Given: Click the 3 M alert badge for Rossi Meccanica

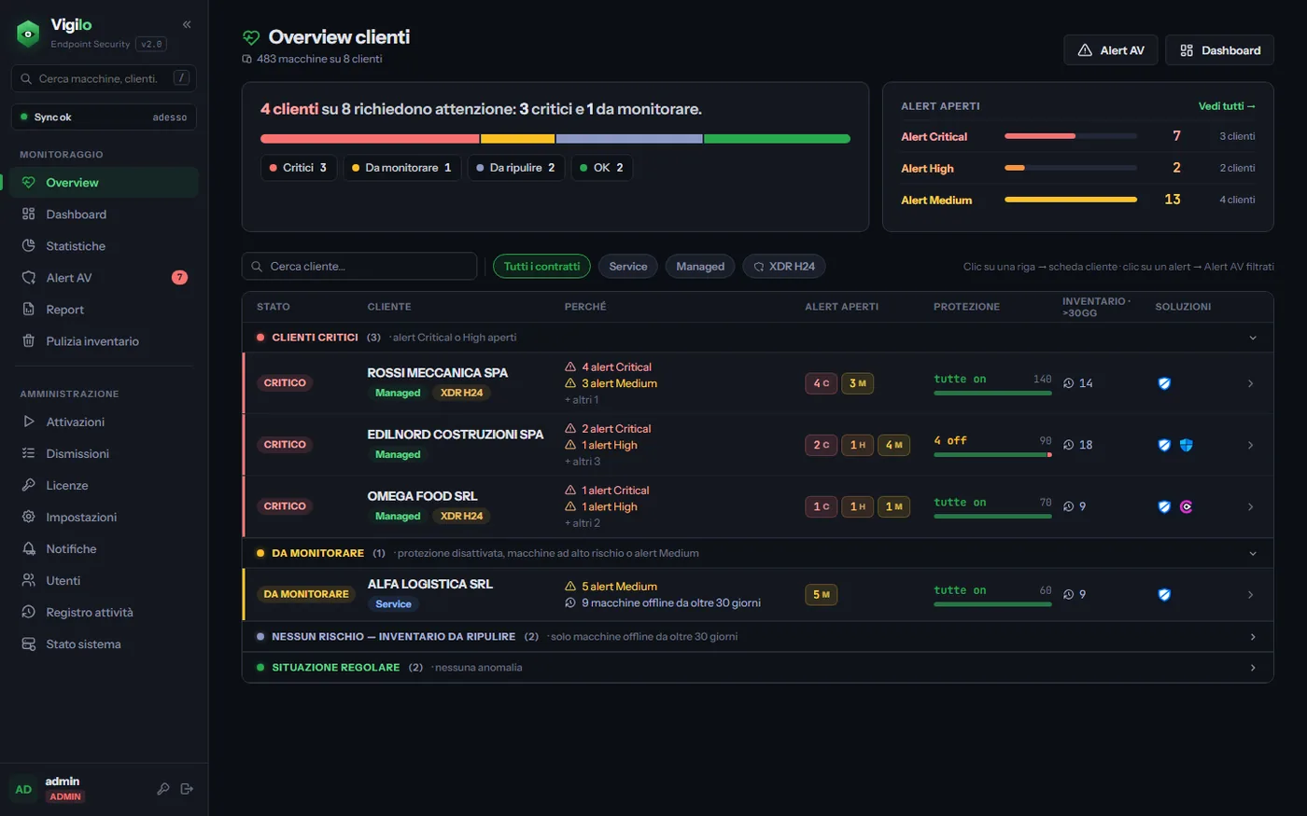Looking at the screenshot, I should (x=858, y=383).
